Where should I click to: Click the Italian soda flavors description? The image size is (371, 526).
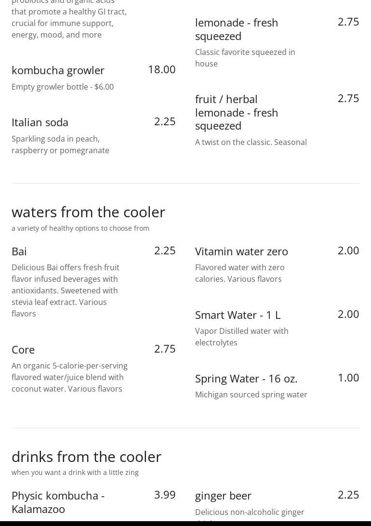click(x=60, y=145)
